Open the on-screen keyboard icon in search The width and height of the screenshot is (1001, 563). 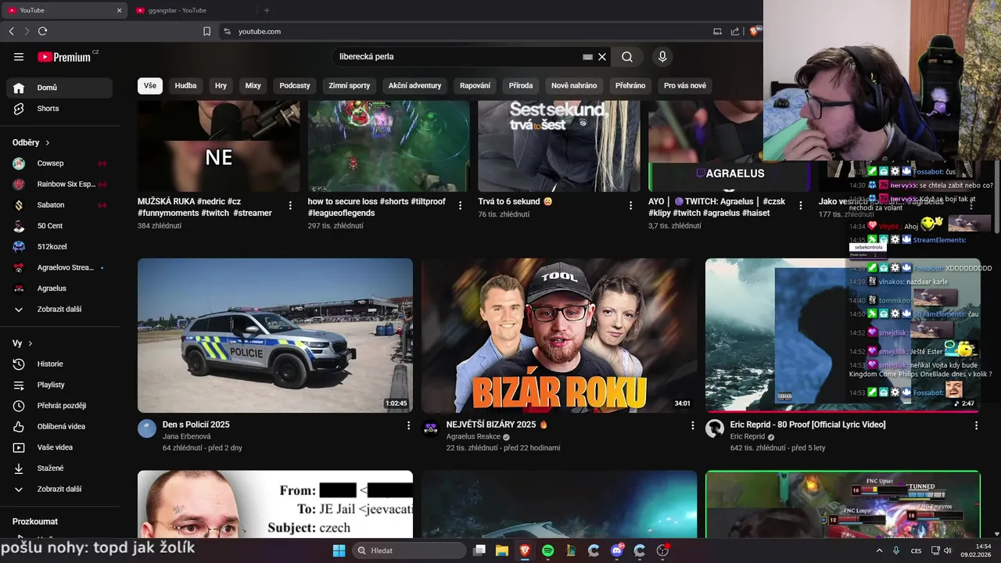click(588, 56)
